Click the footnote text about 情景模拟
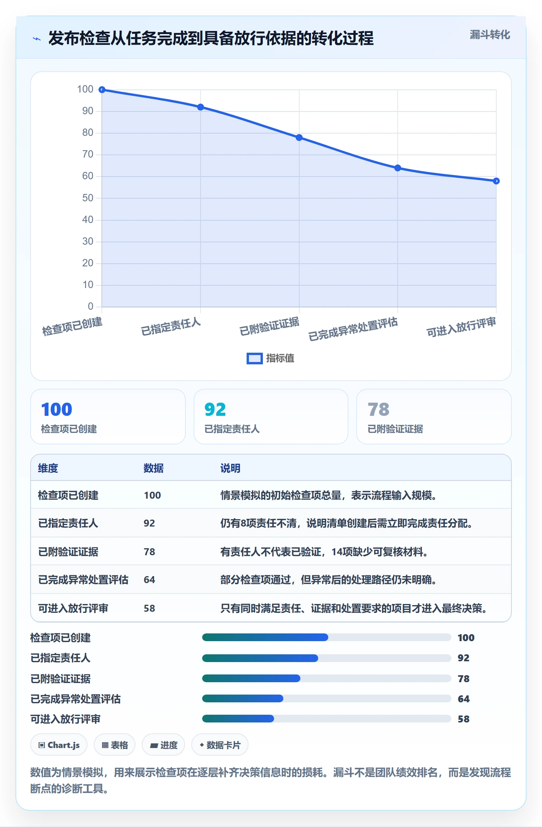542x827 pixels. (270, 780)
